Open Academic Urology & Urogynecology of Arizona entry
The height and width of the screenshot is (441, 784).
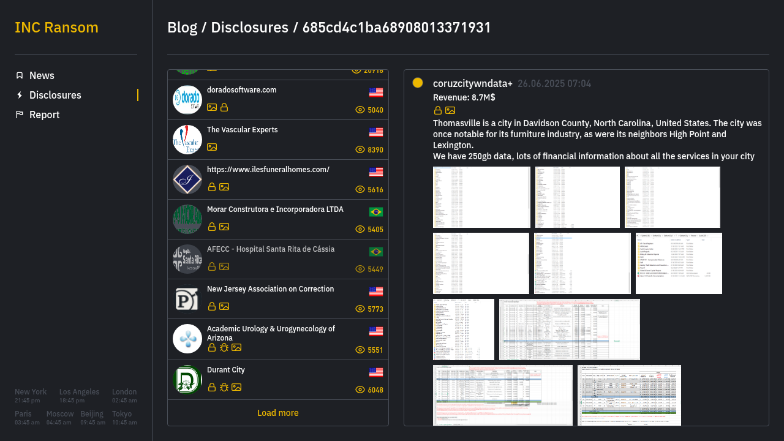278,339
